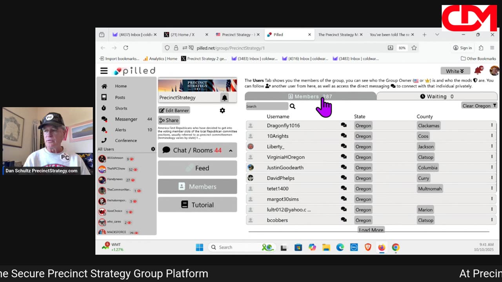Image resolution: width=502 pixels, height=282 pixels.
Task: Click the Edit Banner button
Action: (174, 110)
